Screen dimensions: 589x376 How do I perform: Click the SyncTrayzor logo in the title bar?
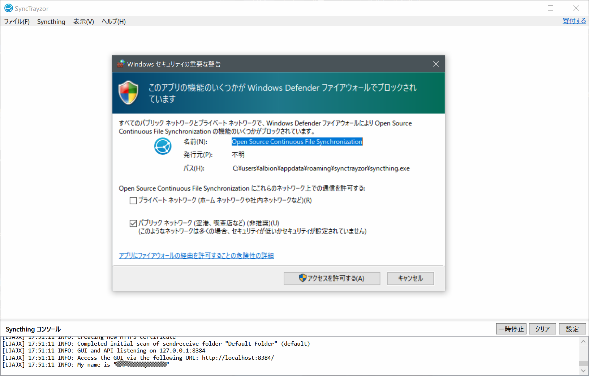[8, 8]
